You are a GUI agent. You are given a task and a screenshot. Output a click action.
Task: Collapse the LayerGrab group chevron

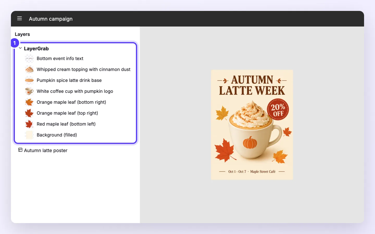(20, 48)
